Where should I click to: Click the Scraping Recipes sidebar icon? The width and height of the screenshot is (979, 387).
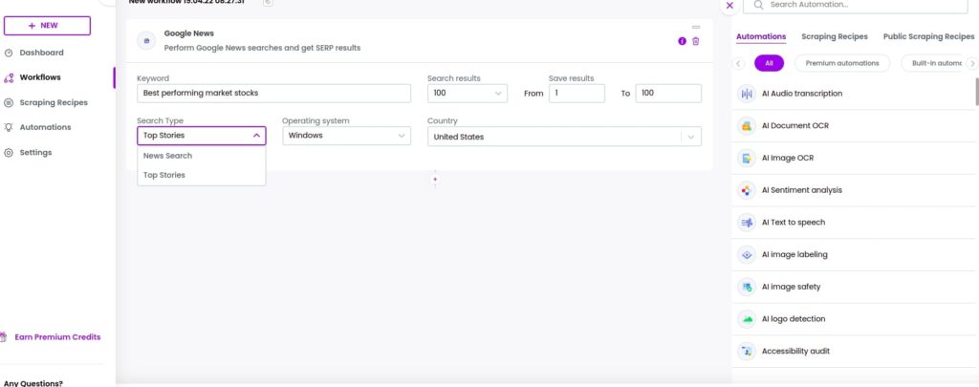[x=9, y=103]
